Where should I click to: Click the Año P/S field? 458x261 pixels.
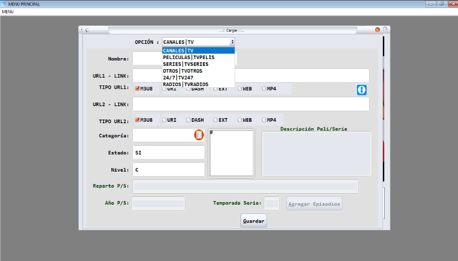[x=158, y=203]
